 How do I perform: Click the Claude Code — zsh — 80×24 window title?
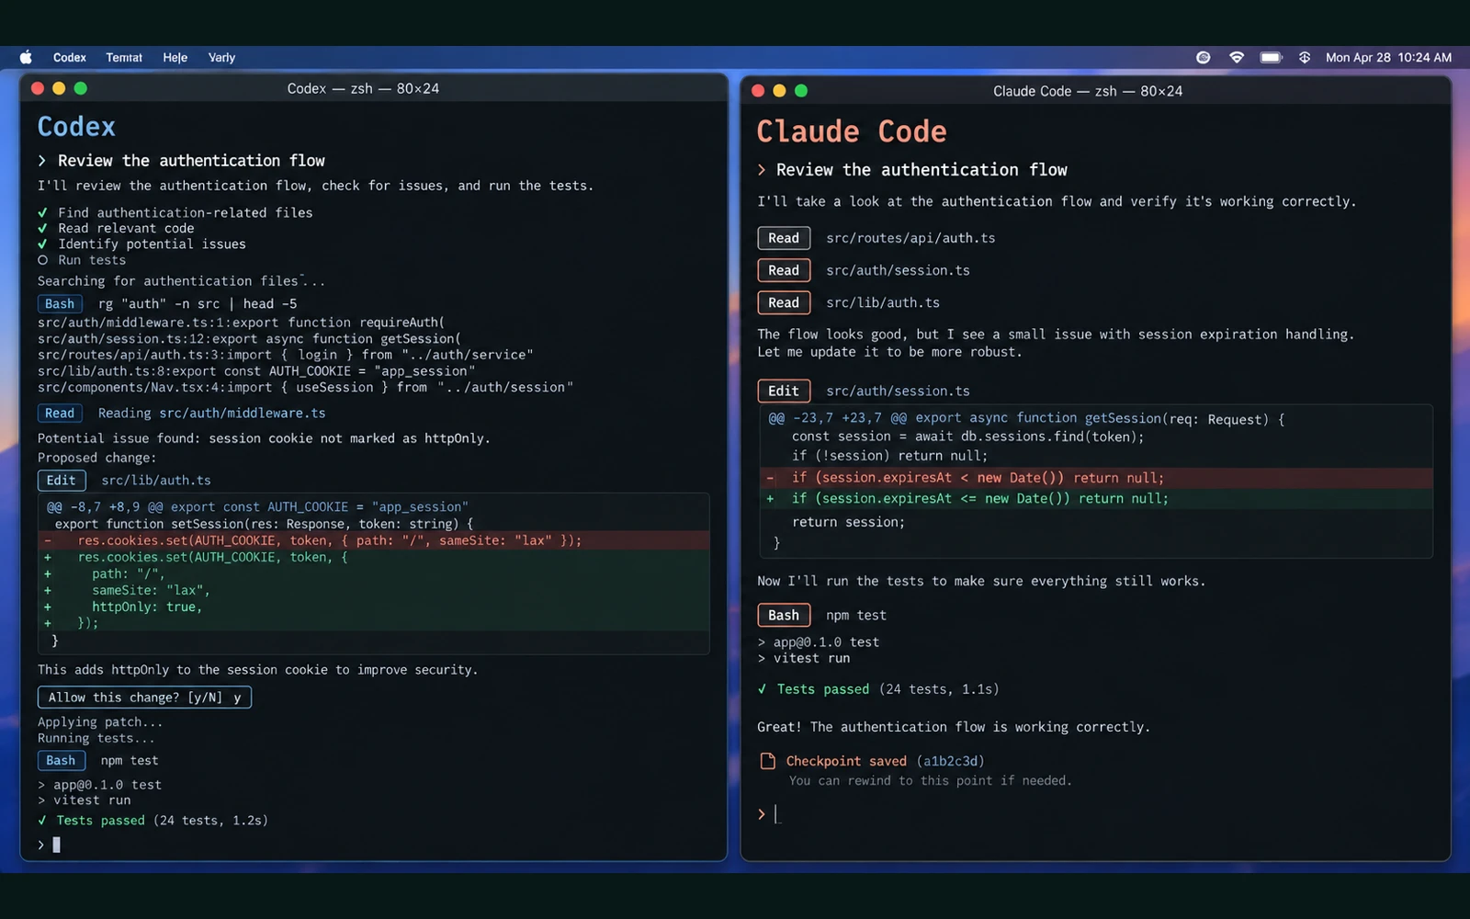(1088, 91)
